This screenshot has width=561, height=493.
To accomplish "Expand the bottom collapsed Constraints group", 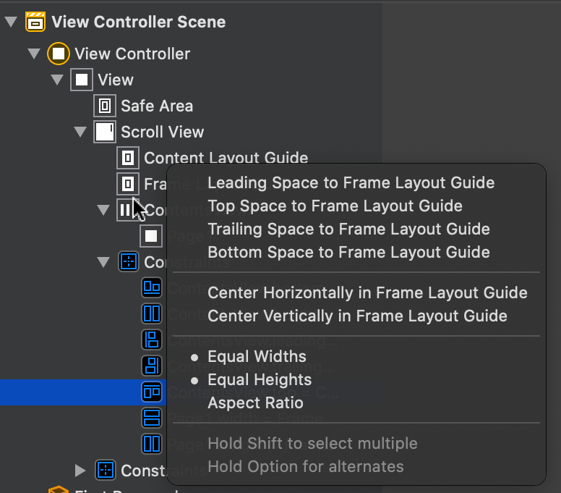I will [x=80, y=471].
